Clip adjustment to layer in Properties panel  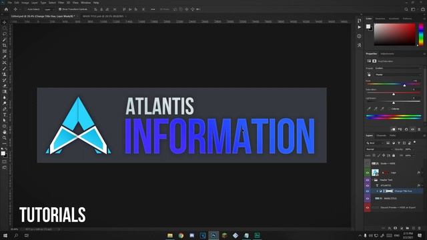click(x=393, y=129)
